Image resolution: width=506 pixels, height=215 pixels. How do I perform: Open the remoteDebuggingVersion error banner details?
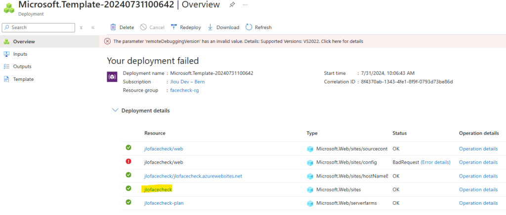pos(238,41)
